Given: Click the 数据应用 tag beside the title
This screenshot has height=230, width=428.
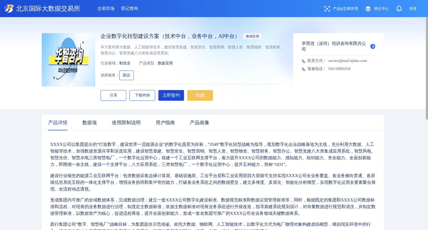Looking at the screenshot, I should 253,36.
